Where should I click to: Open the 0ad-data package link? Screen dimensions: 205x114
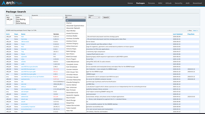(24, 39)
